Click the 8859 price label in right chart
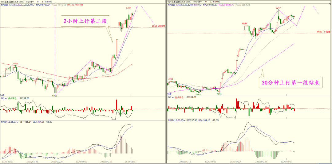The width and height of the screenshot is (332, 164). tap(245, 23)
